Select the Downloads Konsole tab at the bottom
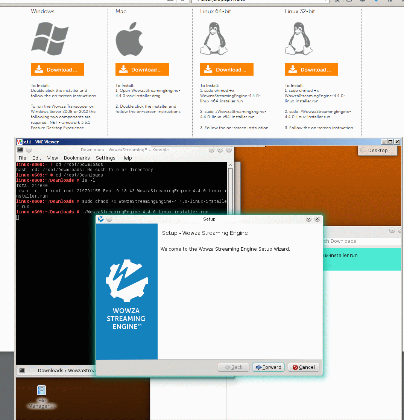This screenshot has width=404, height=420. pyautogui.click(x=57, y=370)
